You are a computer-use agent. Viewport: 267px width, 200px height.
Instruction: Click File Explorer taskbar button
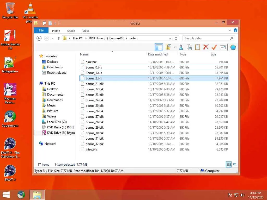point(37,195)
